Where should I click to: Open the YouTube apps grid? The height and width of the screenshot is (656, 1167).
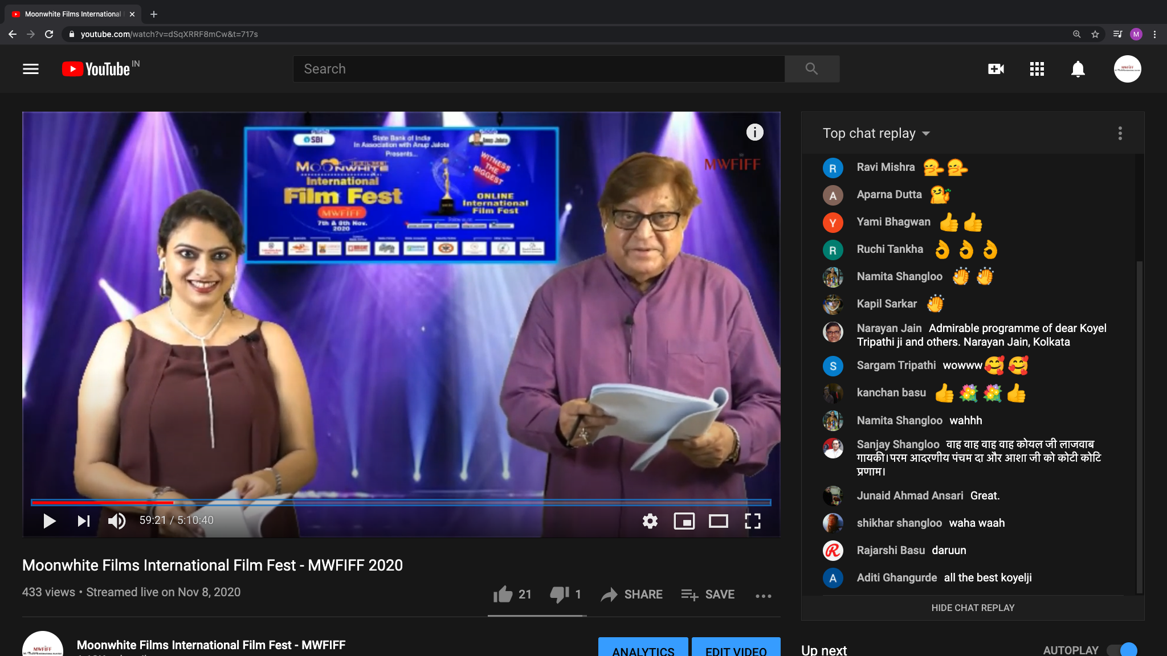point(1037,69)
